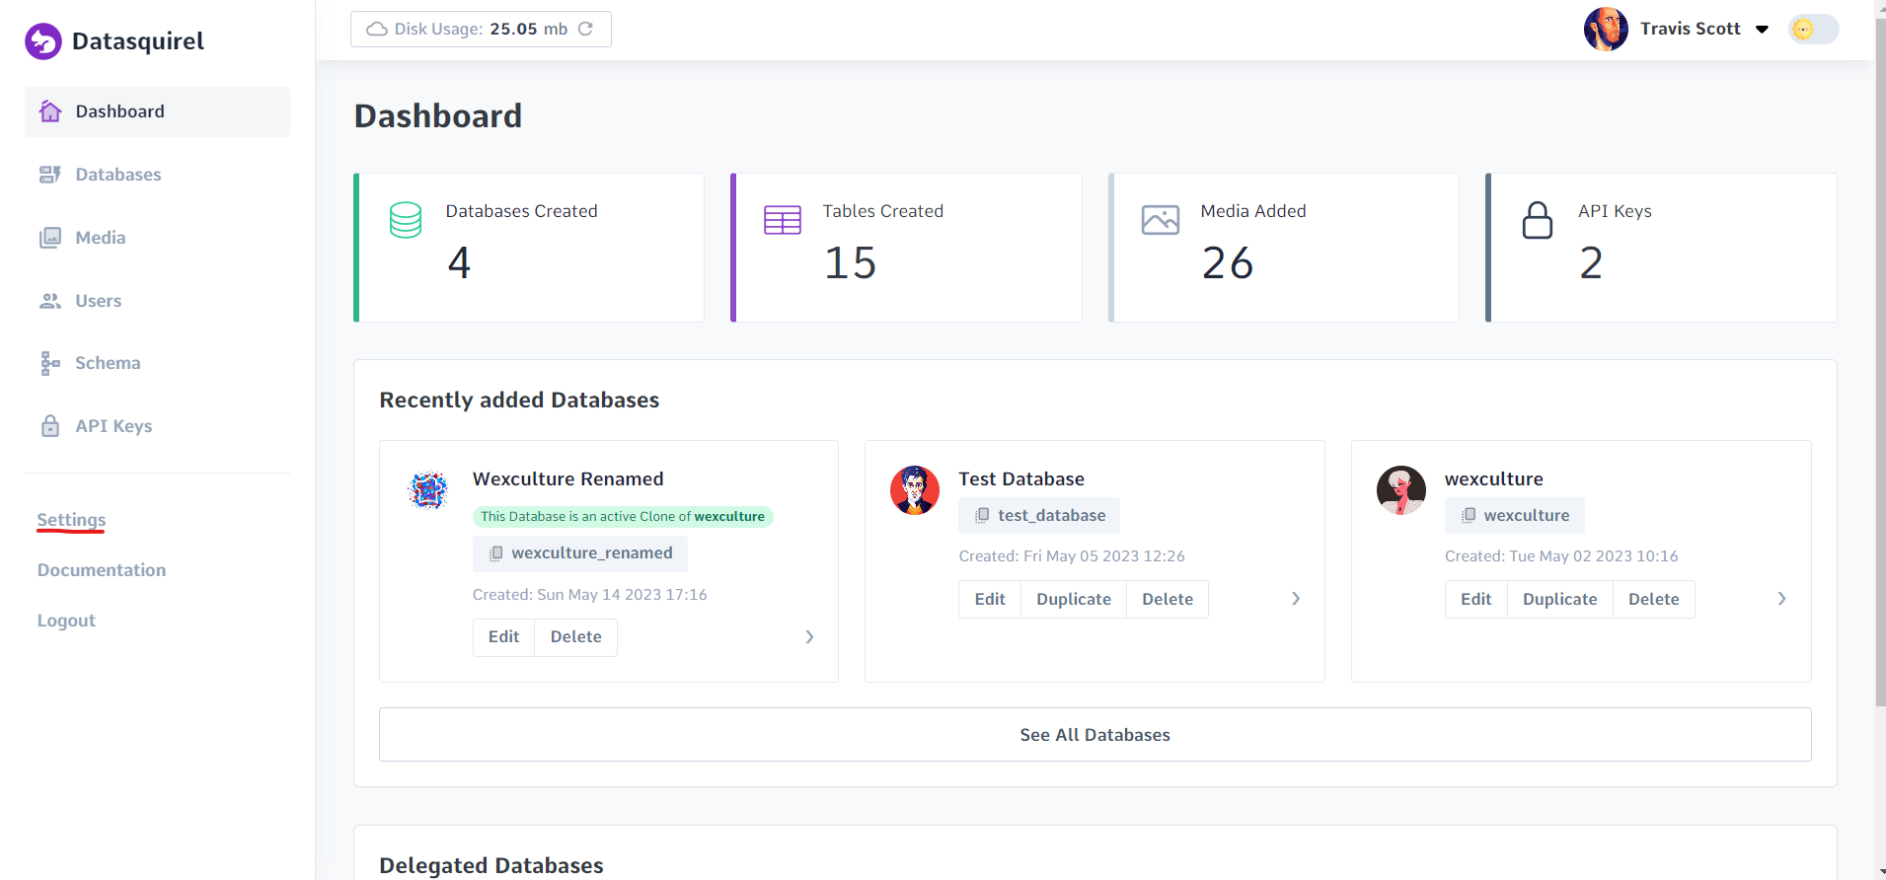This screenshot has width=1886, height=880.
Task: Click the Media Added picture icon
Action: [1161, 220]
